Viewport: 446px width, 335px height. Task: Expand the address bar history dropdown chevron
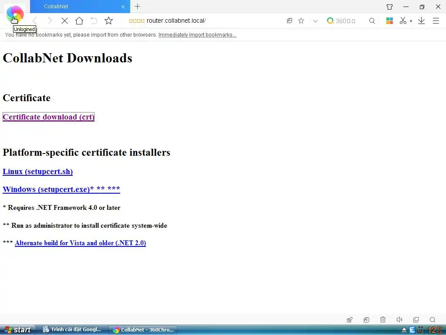pyautogui.click(x=315, y=21)
